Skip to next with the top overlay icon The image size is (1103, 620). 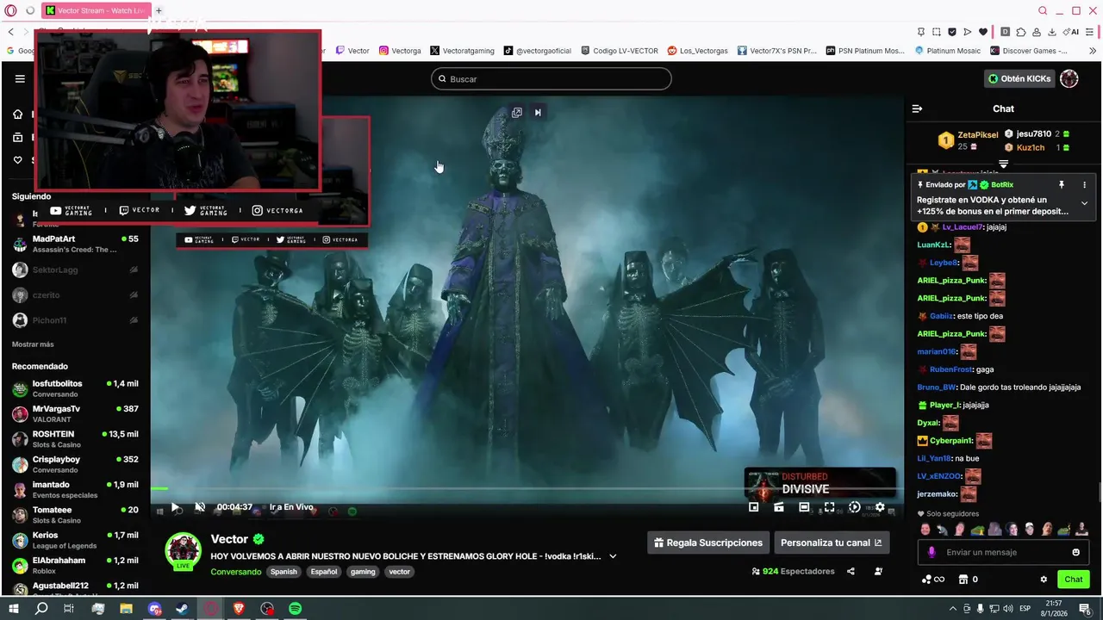[x=538, y=112]
